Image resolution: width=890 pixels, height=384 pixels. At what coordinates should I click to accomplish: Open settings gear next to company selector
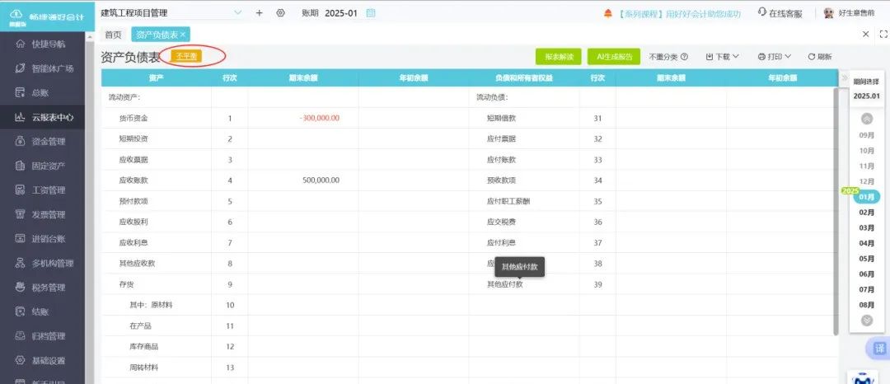(280, 13)
